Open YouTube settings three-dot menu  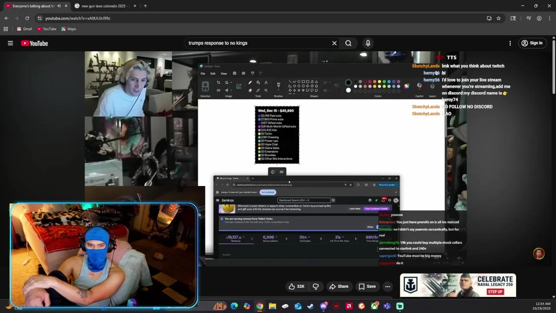click(510, 43)
